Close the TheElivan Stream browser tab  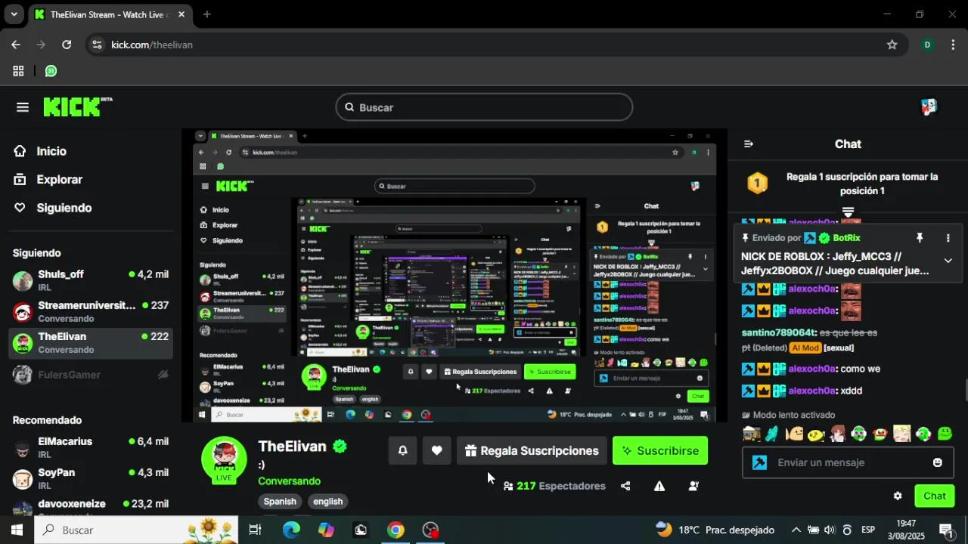tap(181, 14)
